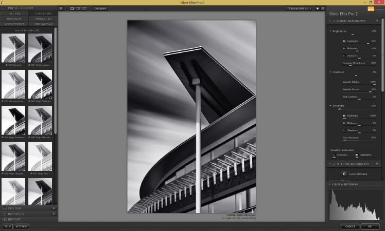Click the Brightness Shadows icon

click(x=344, y=56)
